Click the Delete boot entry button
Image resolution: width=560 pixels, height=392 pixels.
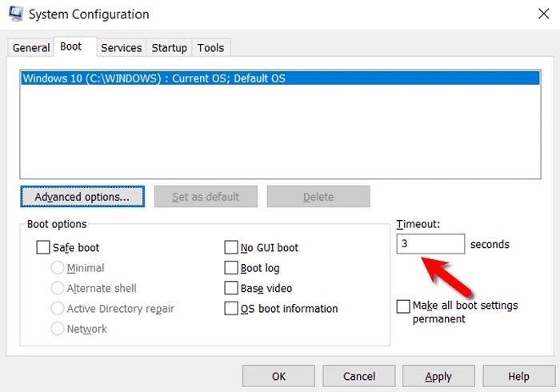click(x=318, y=196)
